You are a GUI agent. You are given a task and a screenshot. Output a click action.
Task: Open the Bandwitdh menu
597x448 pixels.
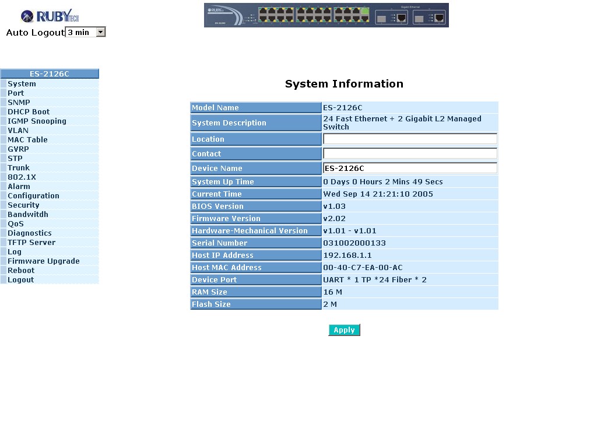point(28,215)
